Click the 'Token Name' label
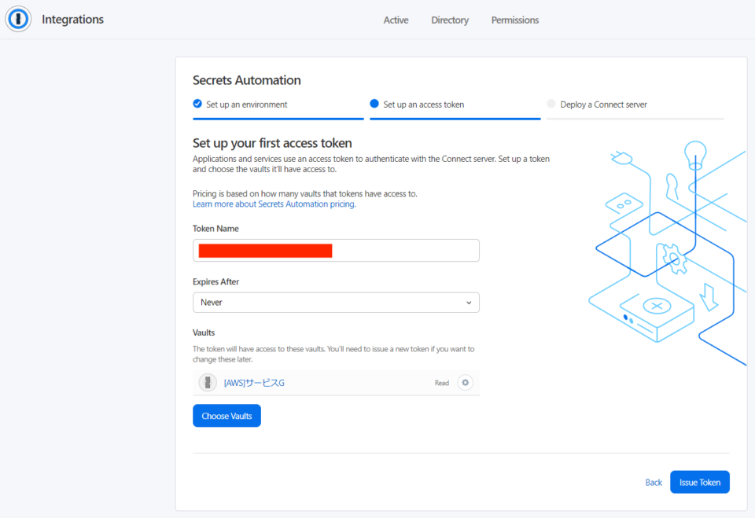Screen dimensions: 755x518 coord(215,229)
